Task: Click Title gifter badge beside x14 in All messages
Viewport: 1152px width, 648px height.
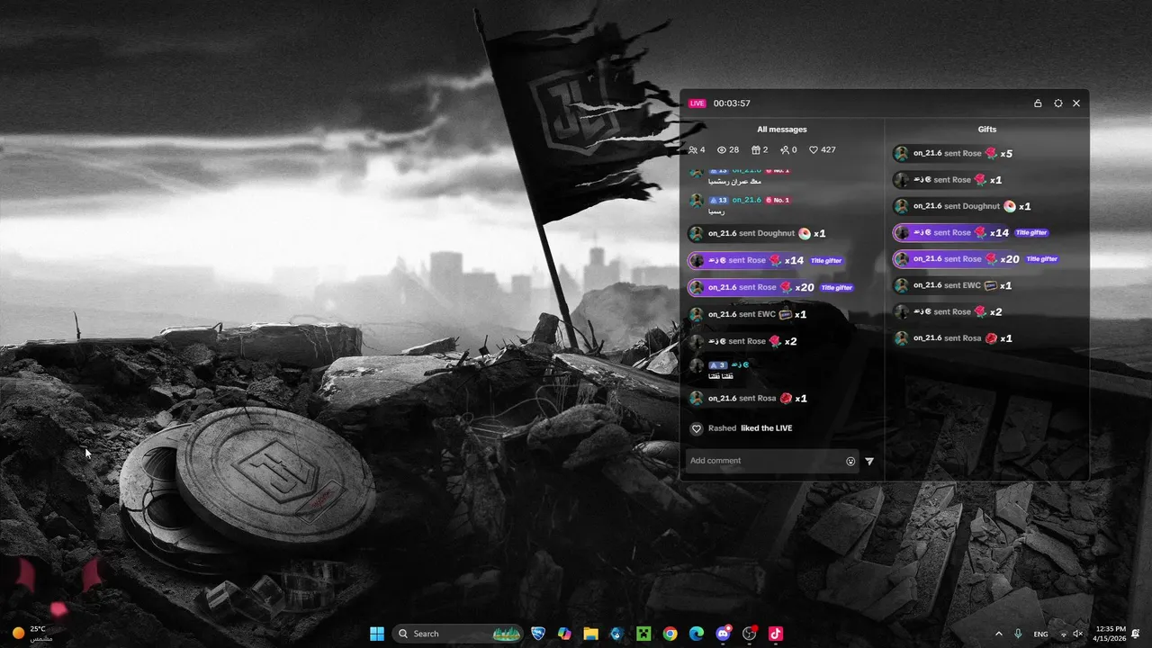Action: coord(826,261)
